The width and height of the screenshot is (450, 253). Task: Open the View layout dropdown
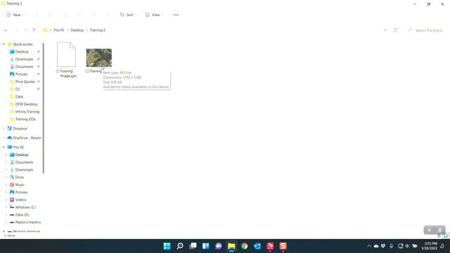click(154, 15)
